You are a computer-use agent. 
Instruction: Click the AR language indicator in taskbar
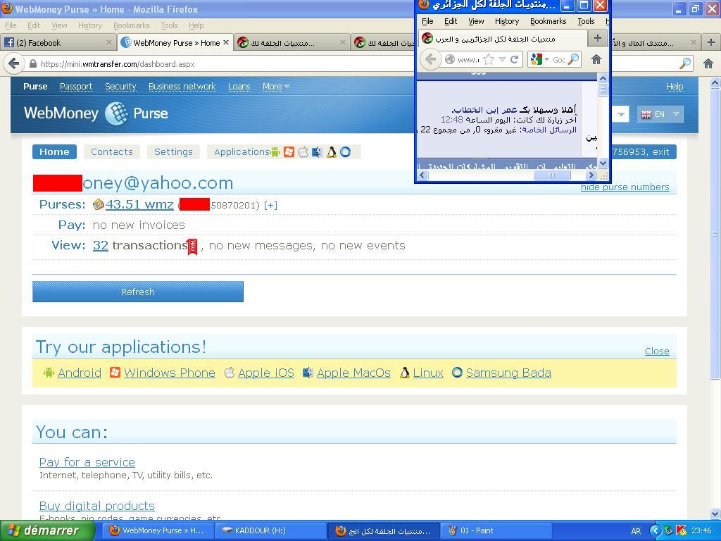pyautogui.click(x=636, y=531)
